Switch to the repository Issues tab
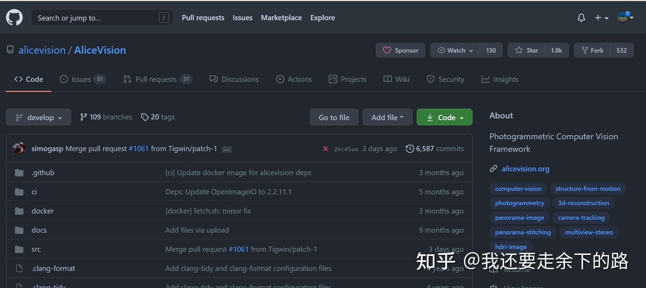Viewport: 646px width, 288px height. [83, 79]
